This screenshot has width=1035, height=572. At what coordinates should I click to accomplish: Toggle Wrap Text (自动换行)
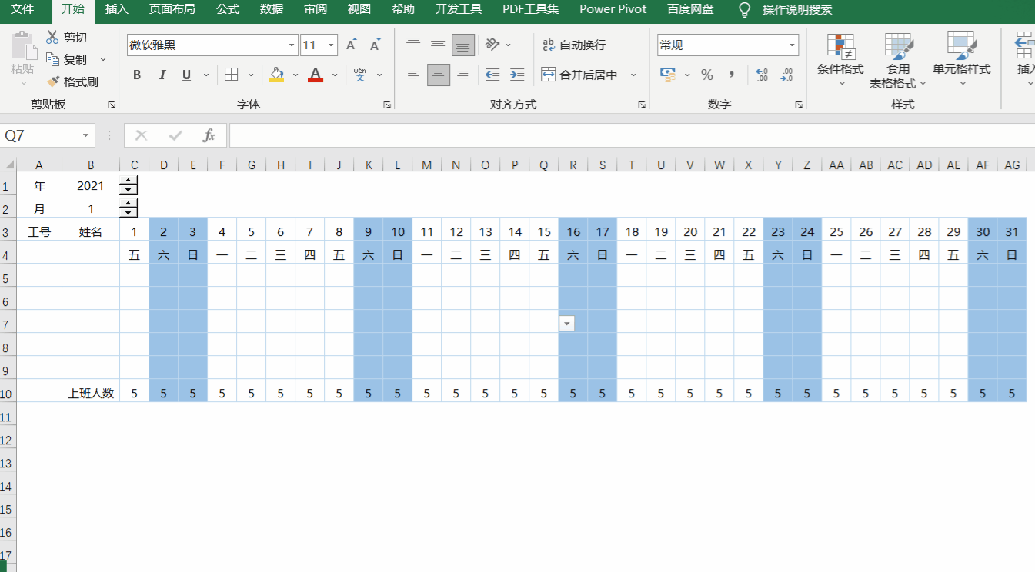point(573,45)
